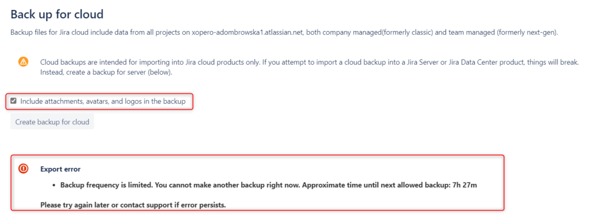Click the "Cloud backups are intended" warning sentence
Viewport: 604px width, 215px height.
(x=309, y=62)
